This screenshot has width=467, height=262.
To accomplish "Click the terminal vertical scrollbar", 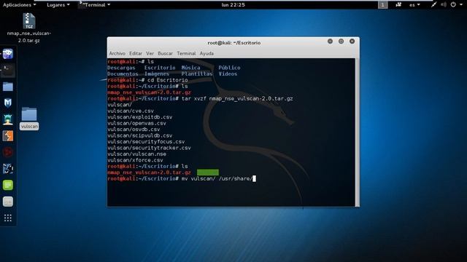I will click(357, 132).
